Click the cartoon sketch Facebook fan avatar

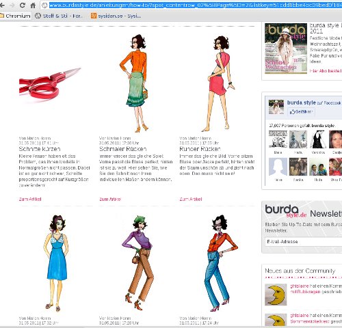tap(278, 139)
